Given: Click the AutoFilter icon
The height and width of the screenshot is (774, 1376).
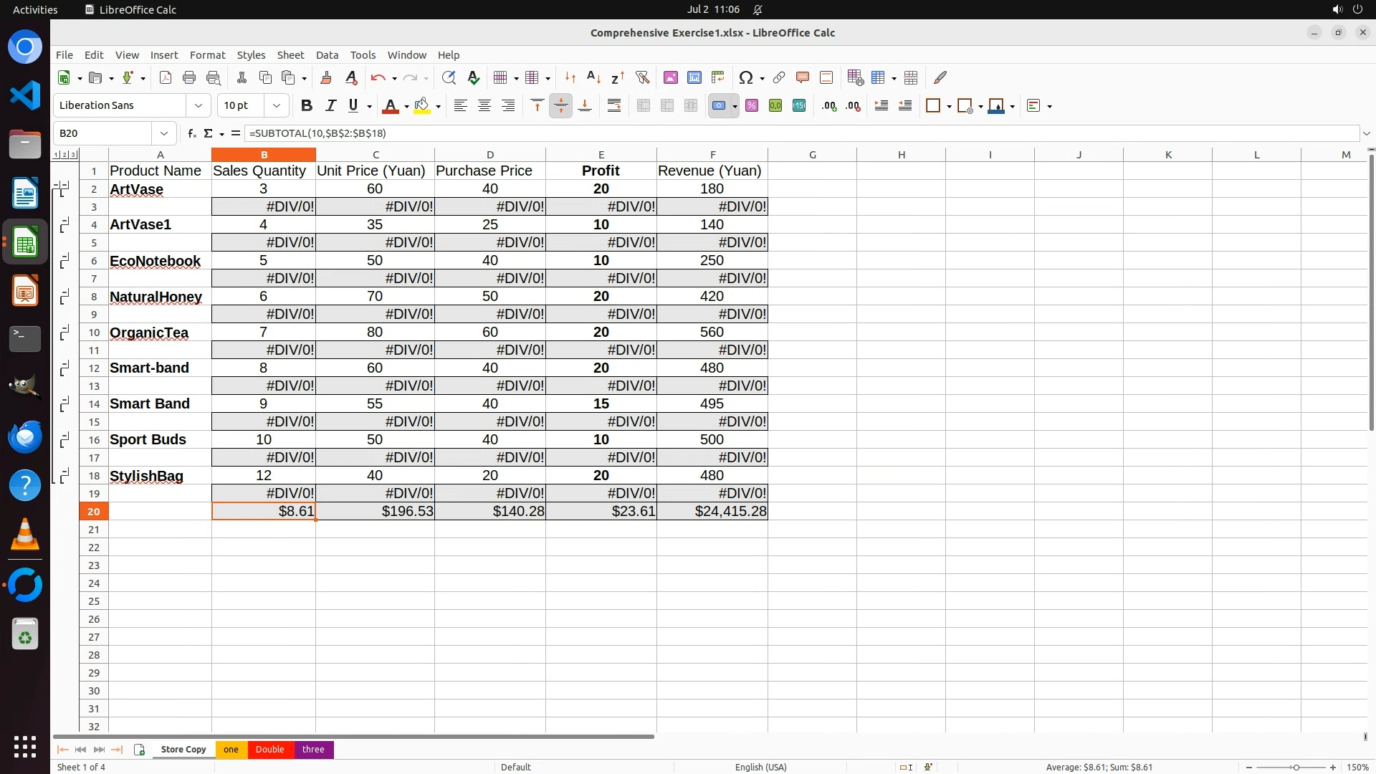Looking at the screenshot, I should (642, 77).
